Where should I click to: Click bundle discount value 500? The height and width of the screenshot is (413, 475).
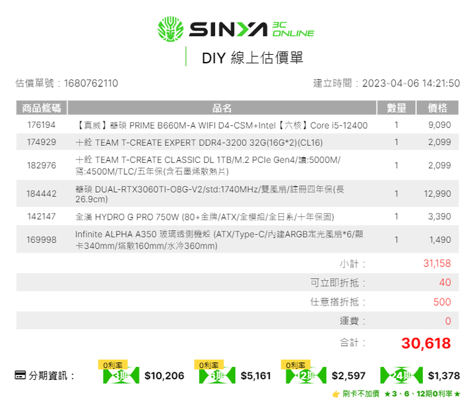(x=442, y=302)
